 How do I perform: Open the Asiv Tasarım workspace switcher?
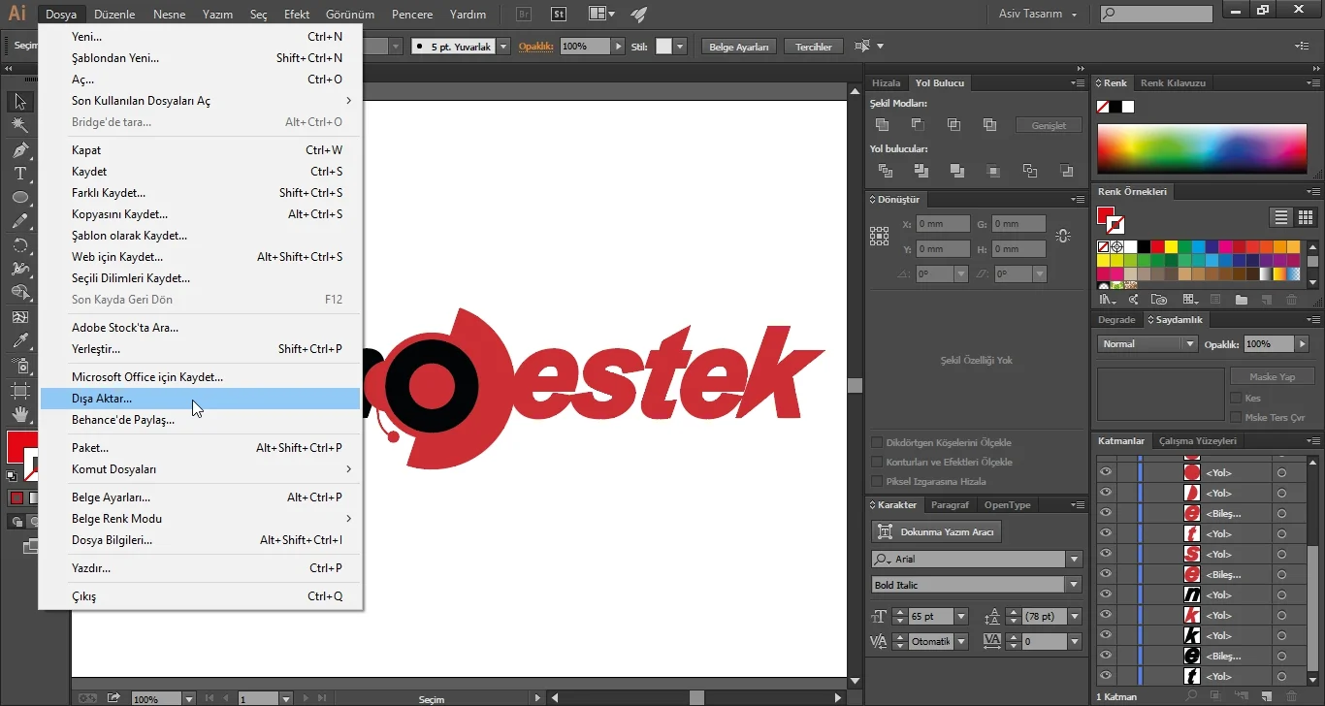pos(1038,15)
